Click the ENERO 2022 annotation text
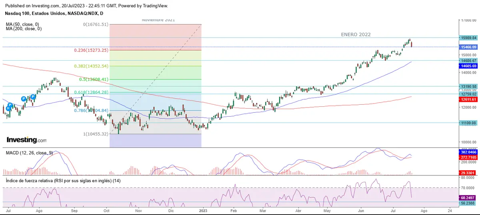Viewport: 480px width, 215px height. click(356, 35)
